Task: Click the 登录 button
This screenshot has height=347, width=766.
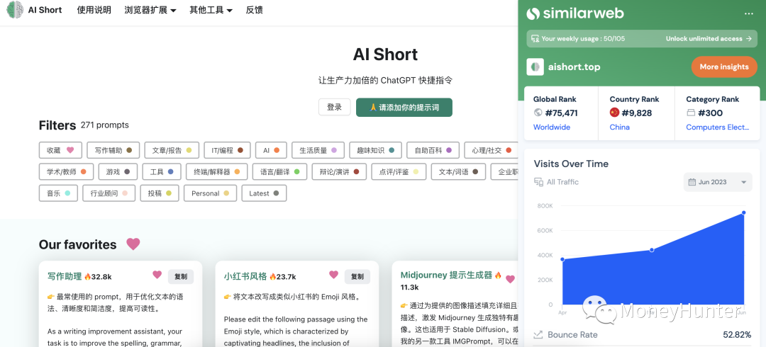Action: coord(334,108)
